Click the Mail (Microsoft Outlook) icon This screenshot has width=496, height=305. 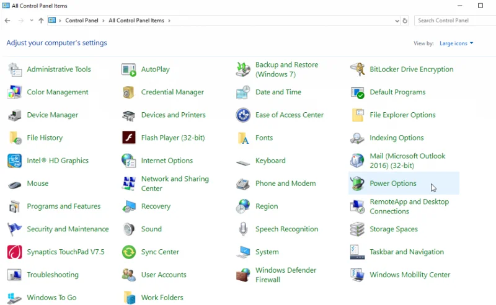[357, 161]
